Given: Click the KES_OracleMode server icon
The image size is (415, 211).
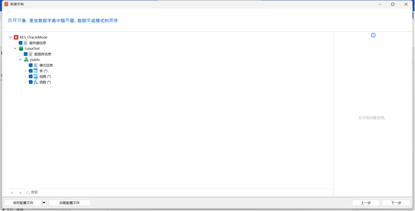Looking at the screenshot, I should 16,37.
